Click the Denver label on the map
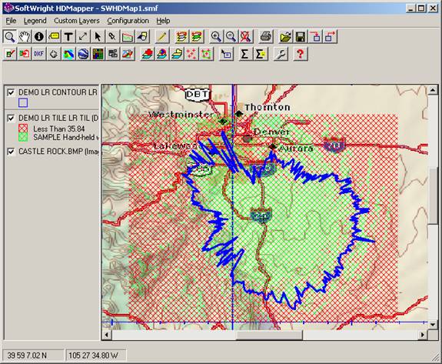The image size is (442, 364). tap(271, 132)
